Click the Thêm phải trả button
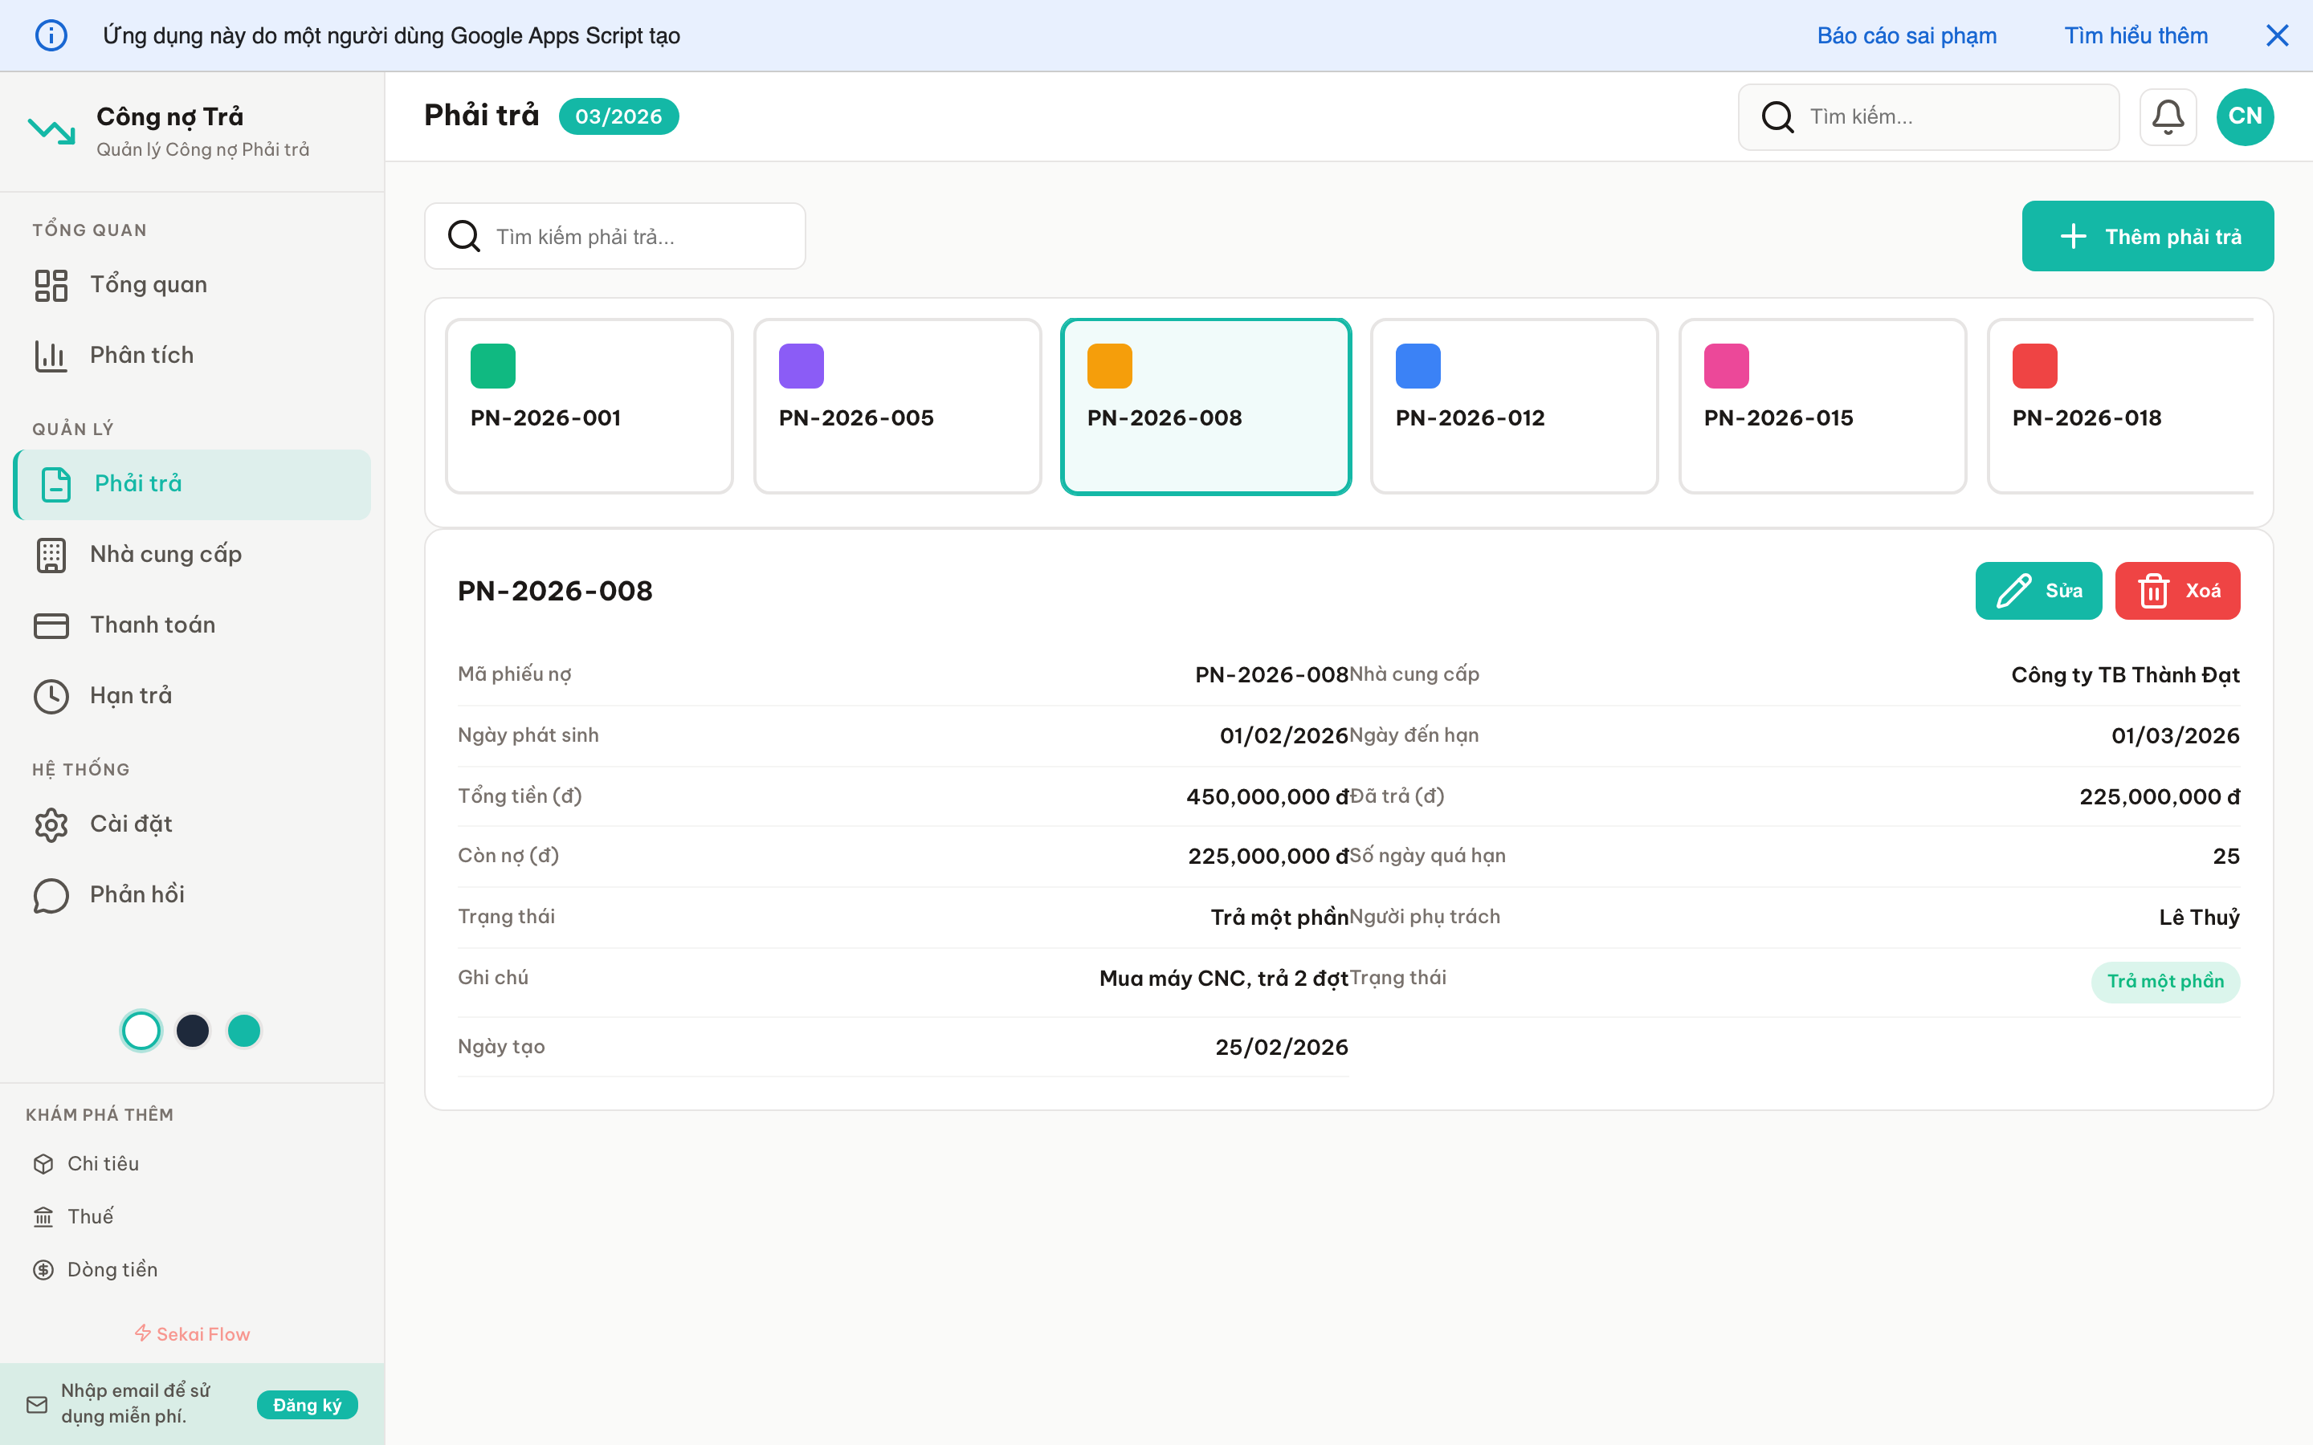Image resolution: width=2313 pixels, height=1445 pixels. point(2148,236)
